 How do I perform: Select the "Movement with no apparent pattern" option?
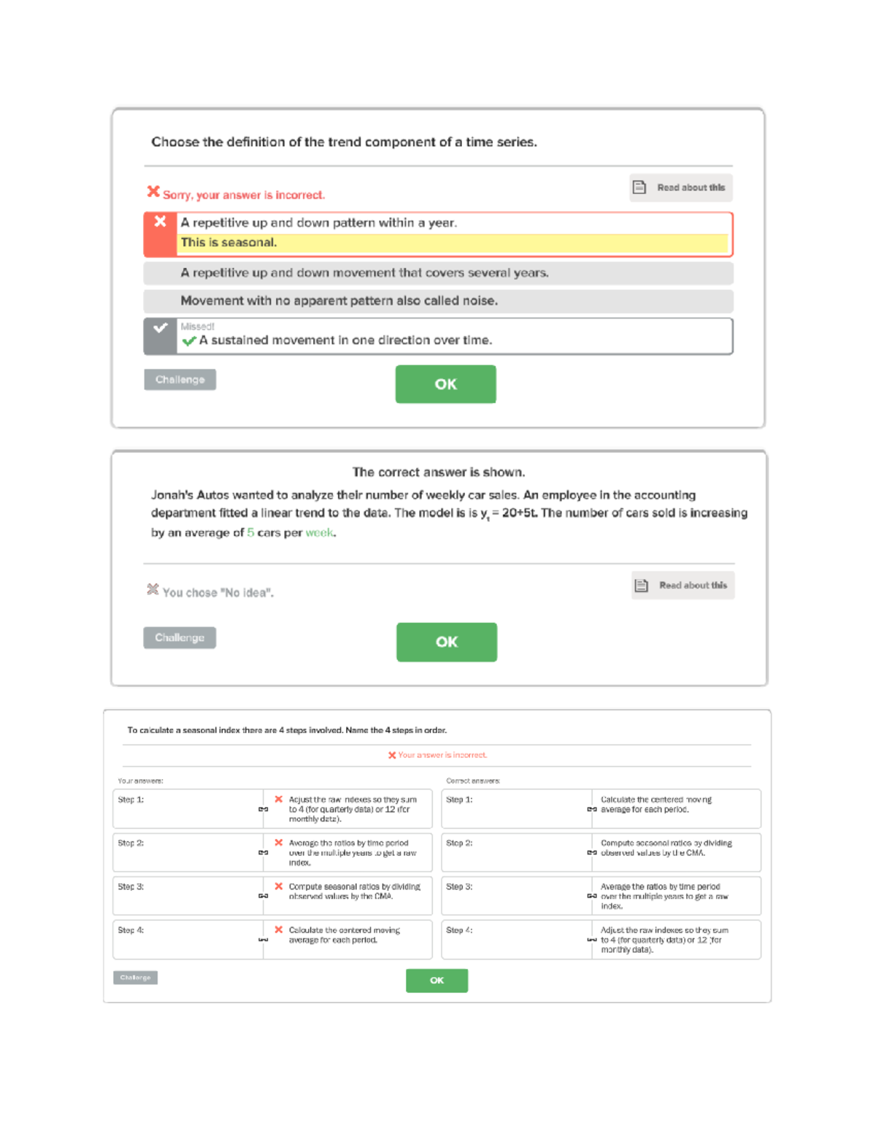click(x=438, y=301)
